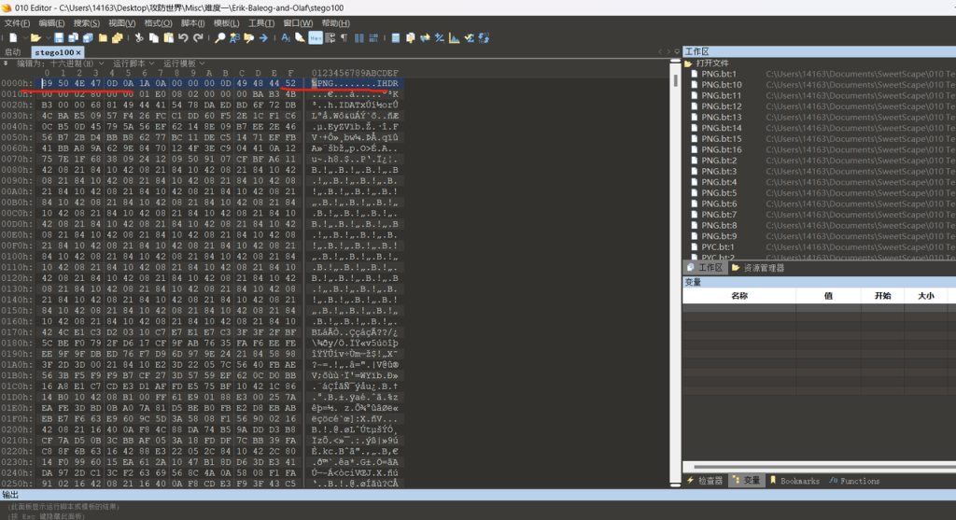This screenshot has height=520, width=956.
Task: Click the Goto arrow icon
Action: point(262,38)
